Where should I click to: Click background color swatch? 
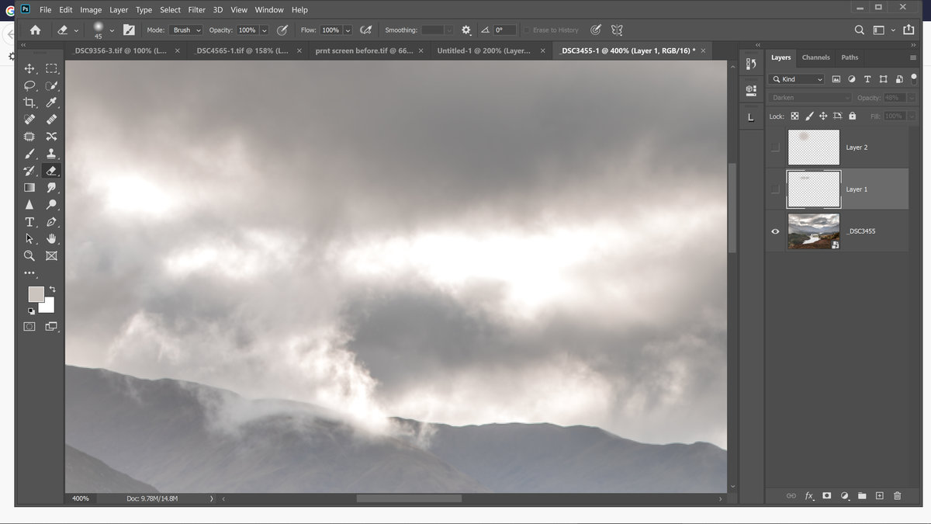click(x=49, y=307)
